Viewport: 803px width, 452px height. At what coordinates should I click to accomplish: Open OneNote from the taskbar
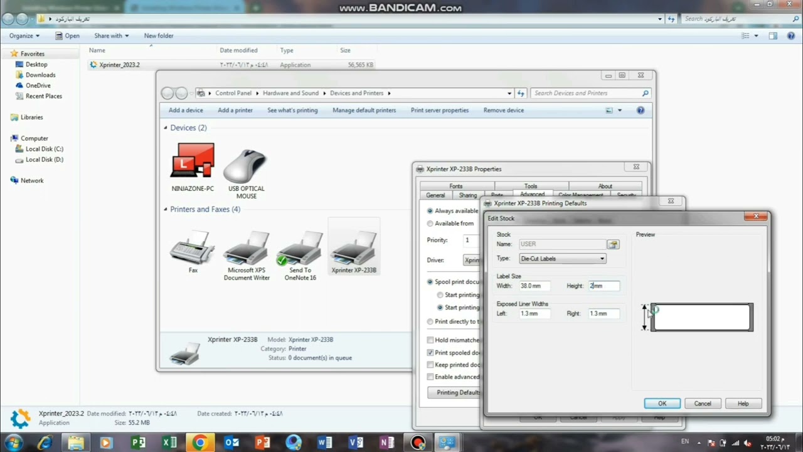386,443
